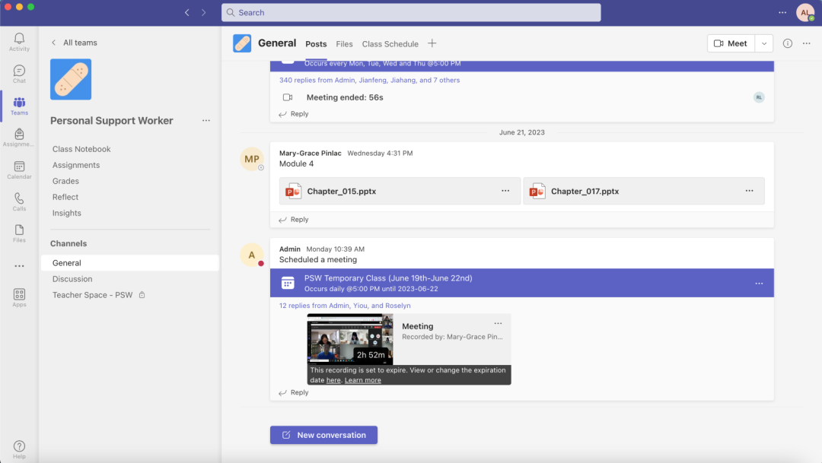Switch to the Files tab
Image resolution: width=822 pixels, height=463 pixels.
[344, 44]
